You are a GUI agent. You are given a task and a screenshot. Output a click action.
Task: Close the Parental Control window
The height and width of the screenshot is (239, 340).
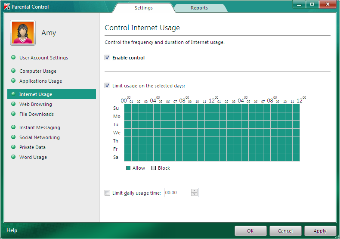coord(328,4)
